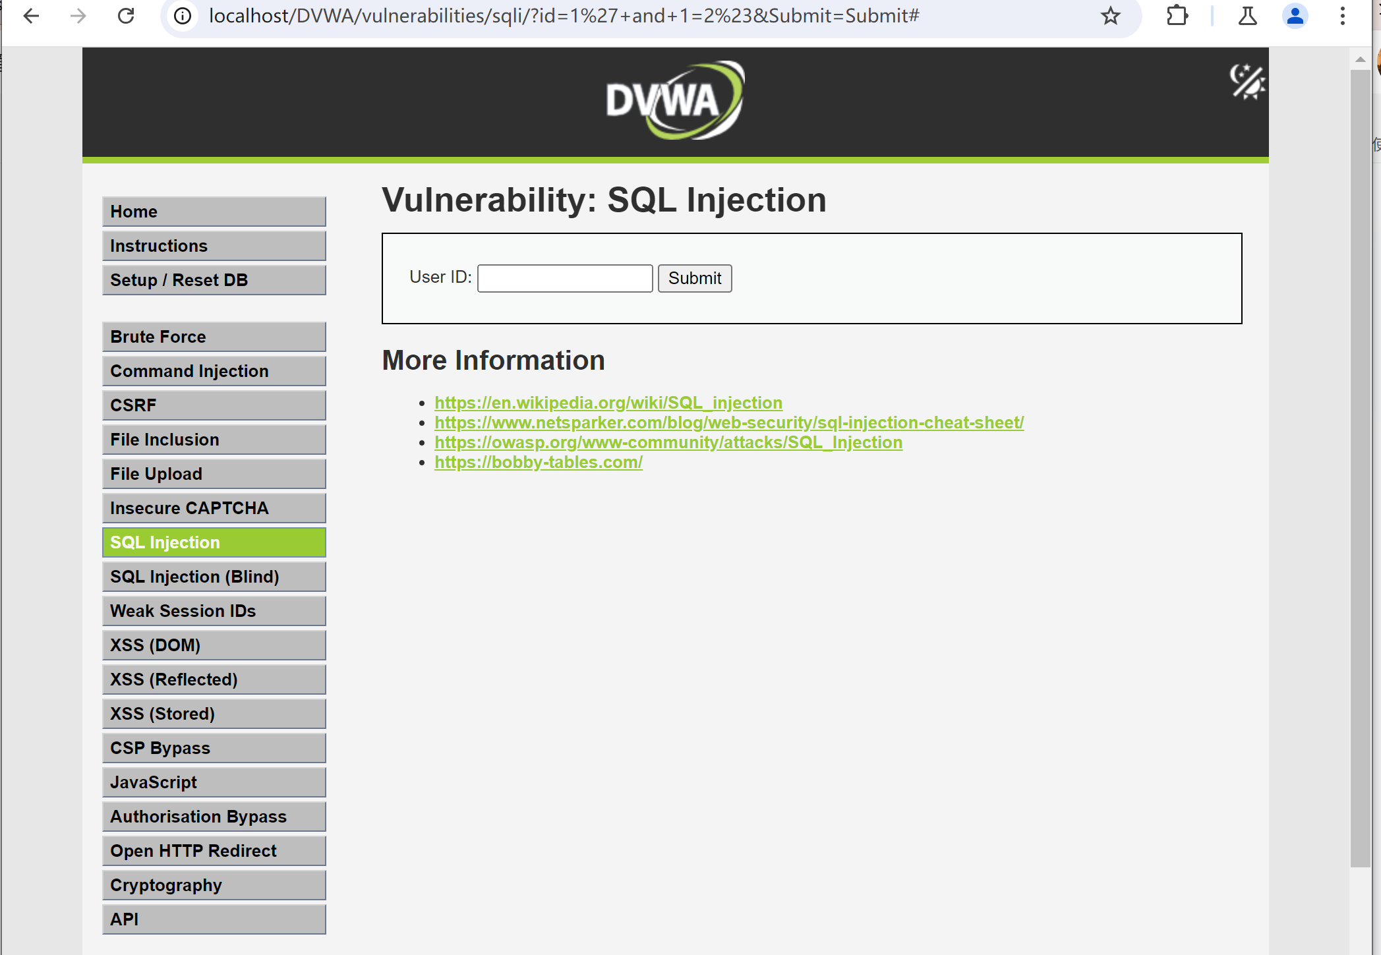Open Chrome Labs flask icon
The width and height of the screenshot is (1381, 955).
[x=1247, y=16]
